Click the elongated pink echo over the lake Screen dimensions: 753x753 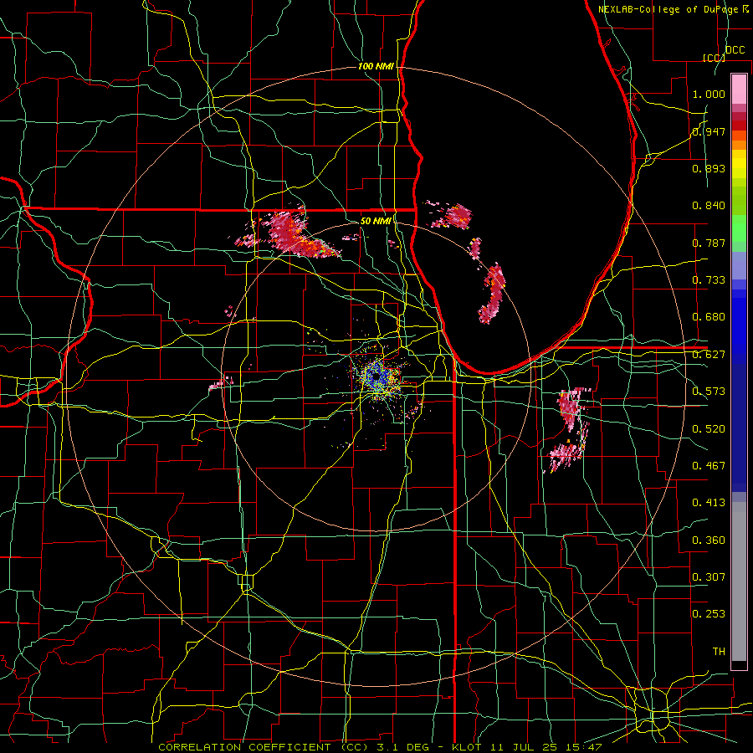pos(493,293)
